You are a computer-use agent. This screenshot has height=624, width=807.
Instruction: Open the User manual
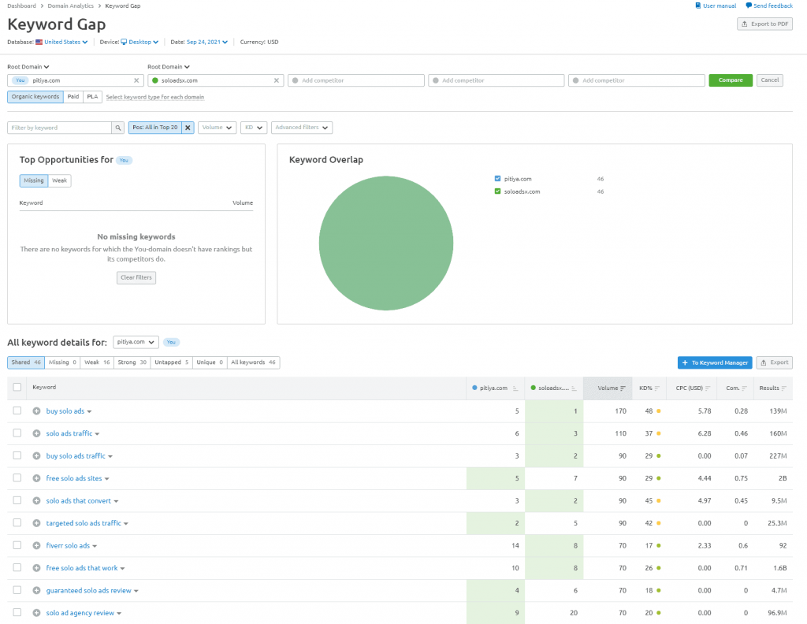click(716, 6)
